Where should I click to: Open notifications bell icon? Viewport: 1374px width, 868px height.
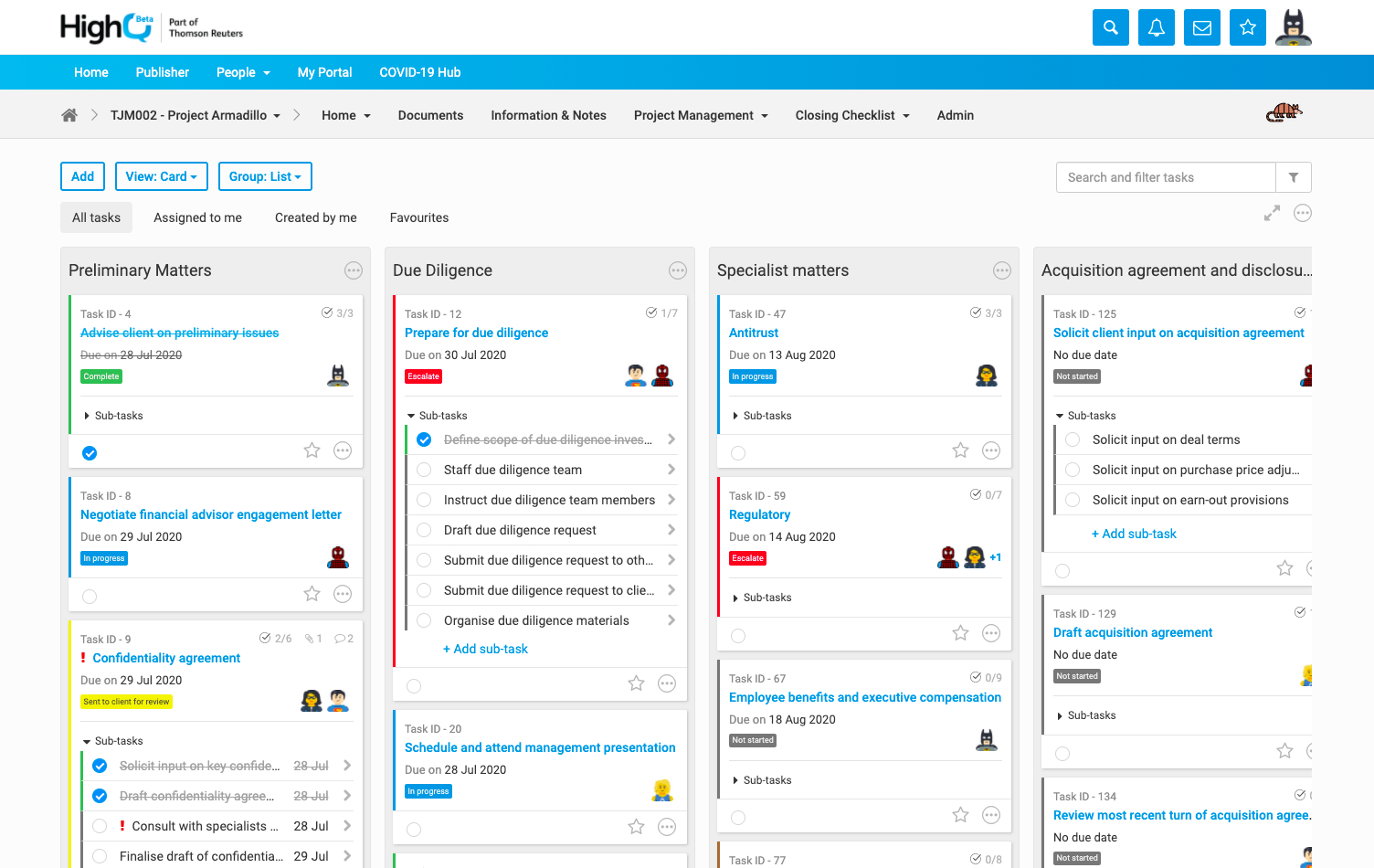click(1156, 27)
